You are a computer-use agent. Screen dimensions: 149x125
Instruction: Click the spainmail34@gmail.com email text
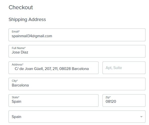coord(32,36)
